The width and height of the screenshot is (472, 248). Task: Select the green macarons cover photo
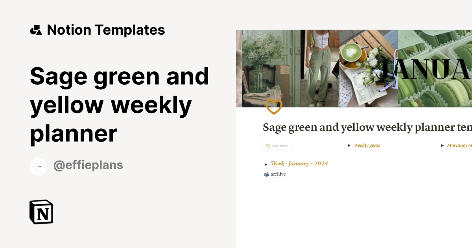coord(435,68)
